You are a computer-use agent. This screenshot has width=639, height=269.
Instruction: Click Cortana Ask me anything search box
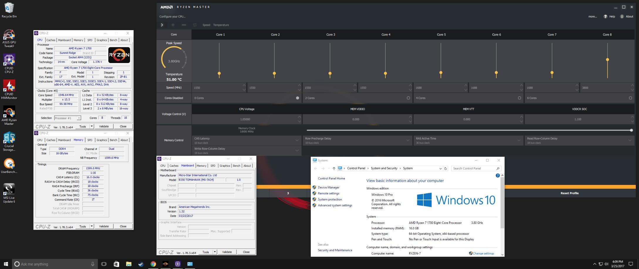coord(55,264)
